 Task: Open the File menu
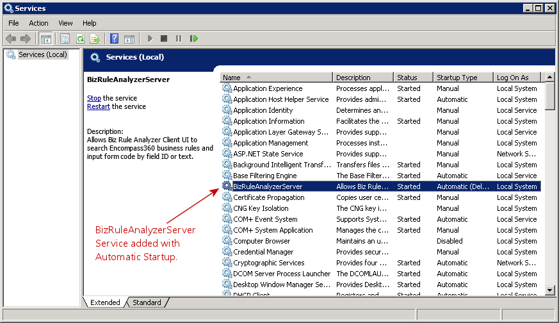13,23
